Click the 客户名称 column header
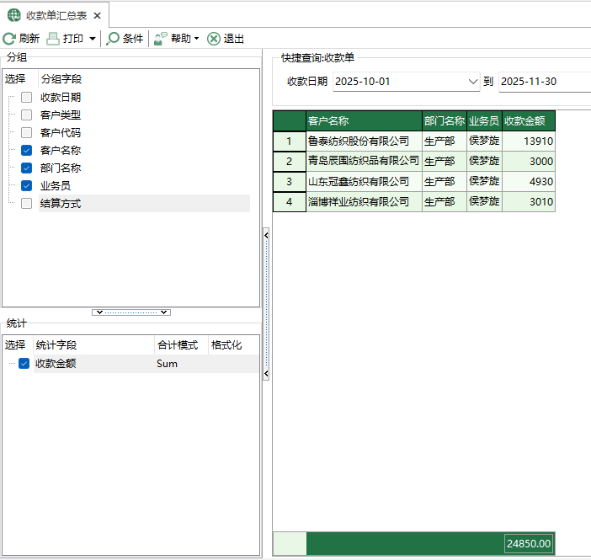The width and height of the screenshot is (591, 560). [x=364, y=120]
